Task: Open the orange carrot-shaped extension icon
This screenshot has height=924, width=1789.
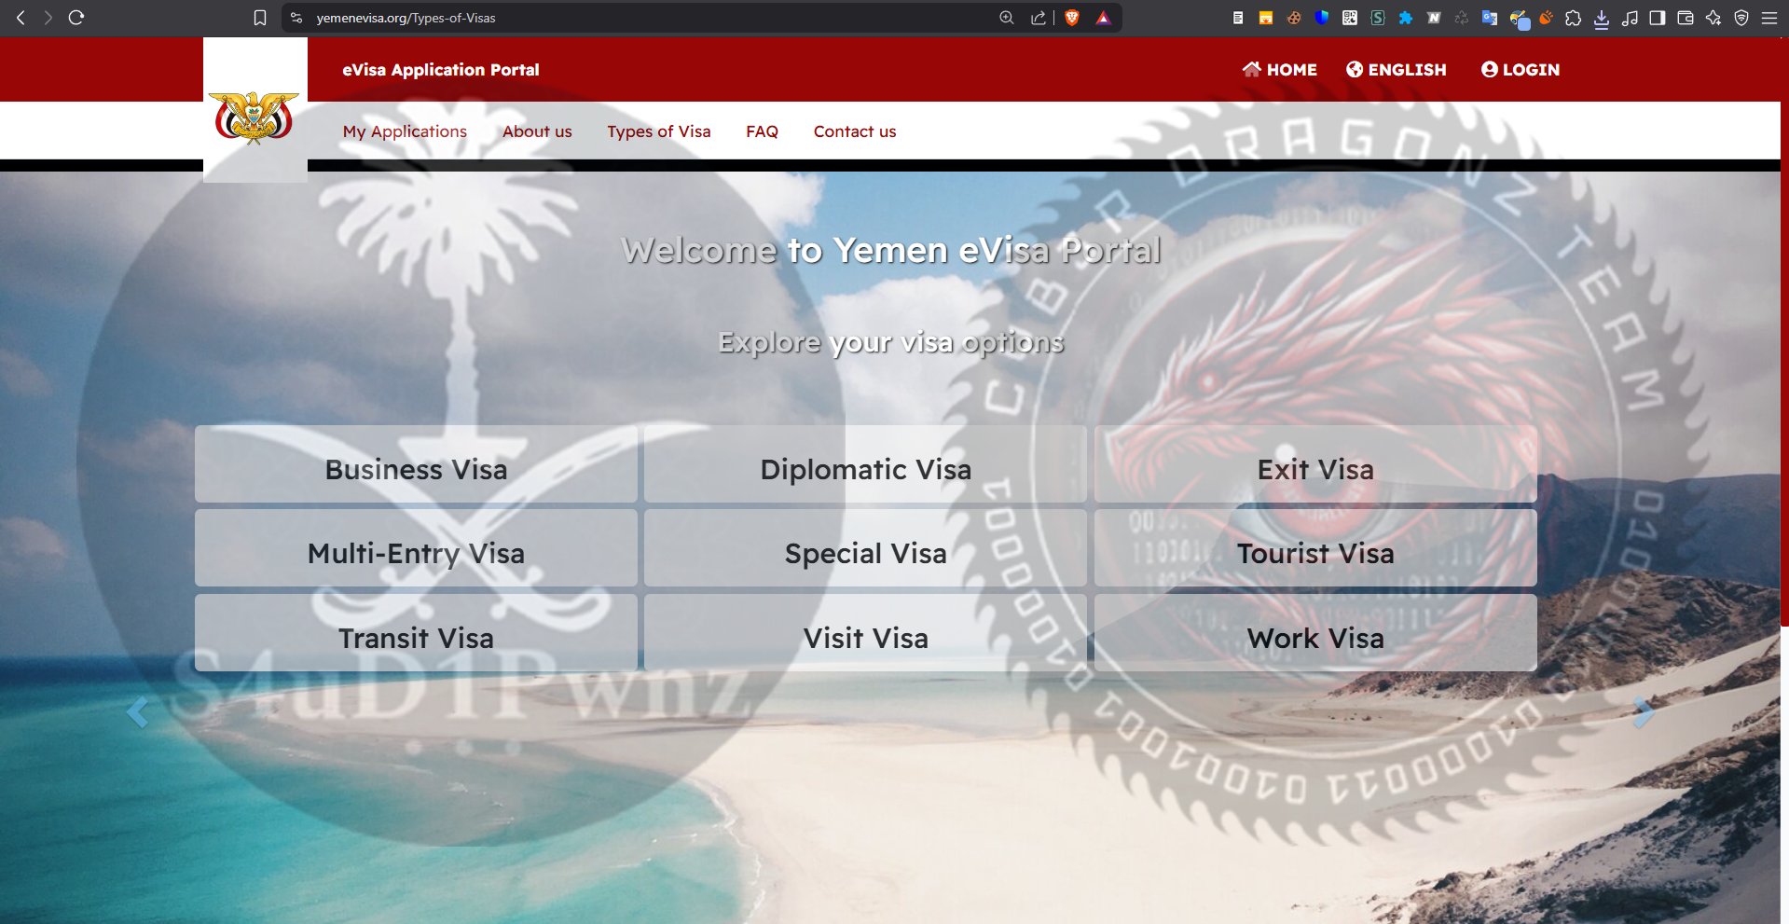Action: (1546, 18)
